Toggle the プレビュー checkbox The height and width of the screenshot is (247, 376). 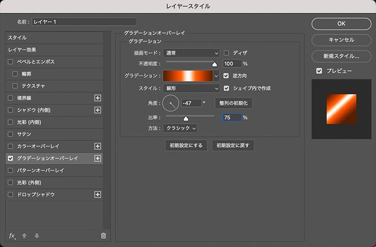click(319, 71)
